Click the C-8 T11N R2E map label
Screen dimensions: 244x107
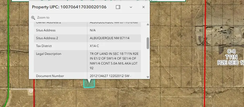(231, 57)
